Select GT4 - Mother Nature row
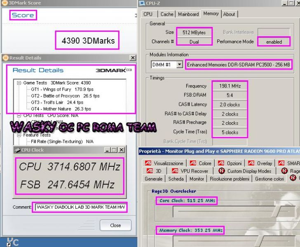Screen dimensions: 300x247 61,109
